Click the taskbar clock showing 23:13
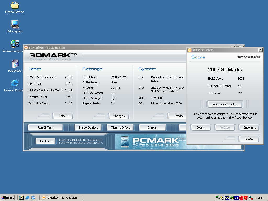This screenshot has width=268, height=201. click(260, 198)
